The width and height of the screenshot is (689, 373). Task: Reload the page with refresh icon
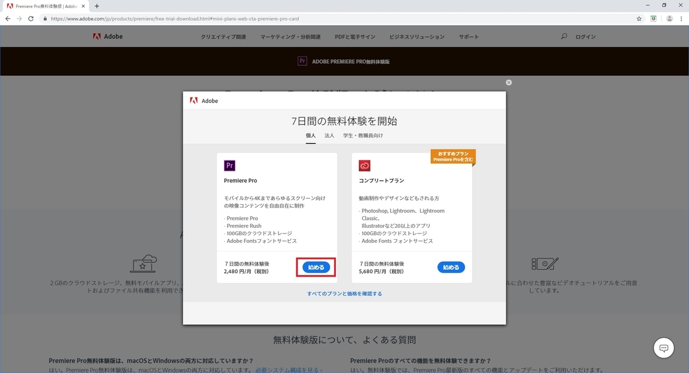32,18
